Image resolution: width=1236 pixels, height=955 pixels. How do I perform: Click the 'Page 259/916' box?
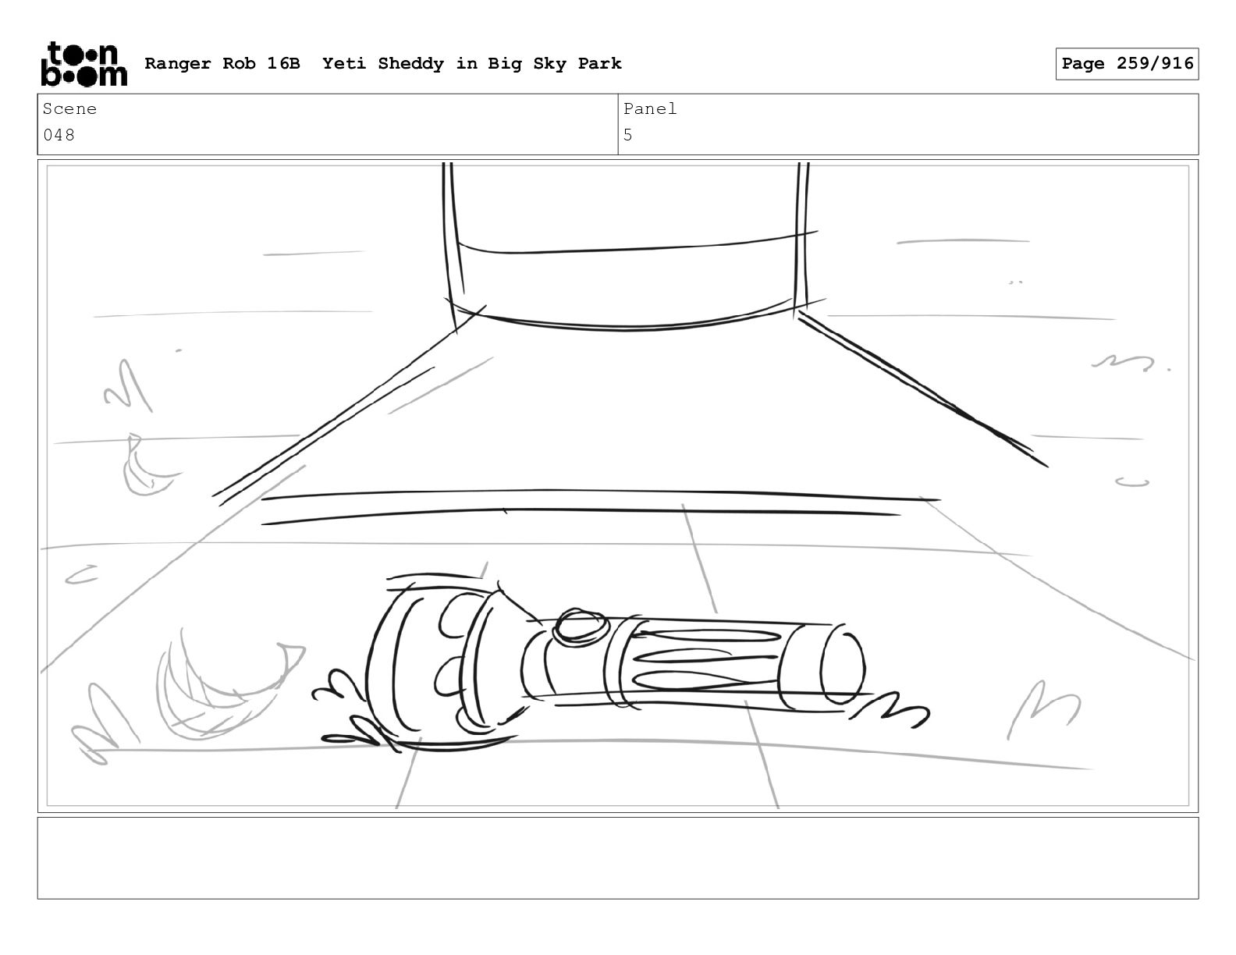(1127, 64)
